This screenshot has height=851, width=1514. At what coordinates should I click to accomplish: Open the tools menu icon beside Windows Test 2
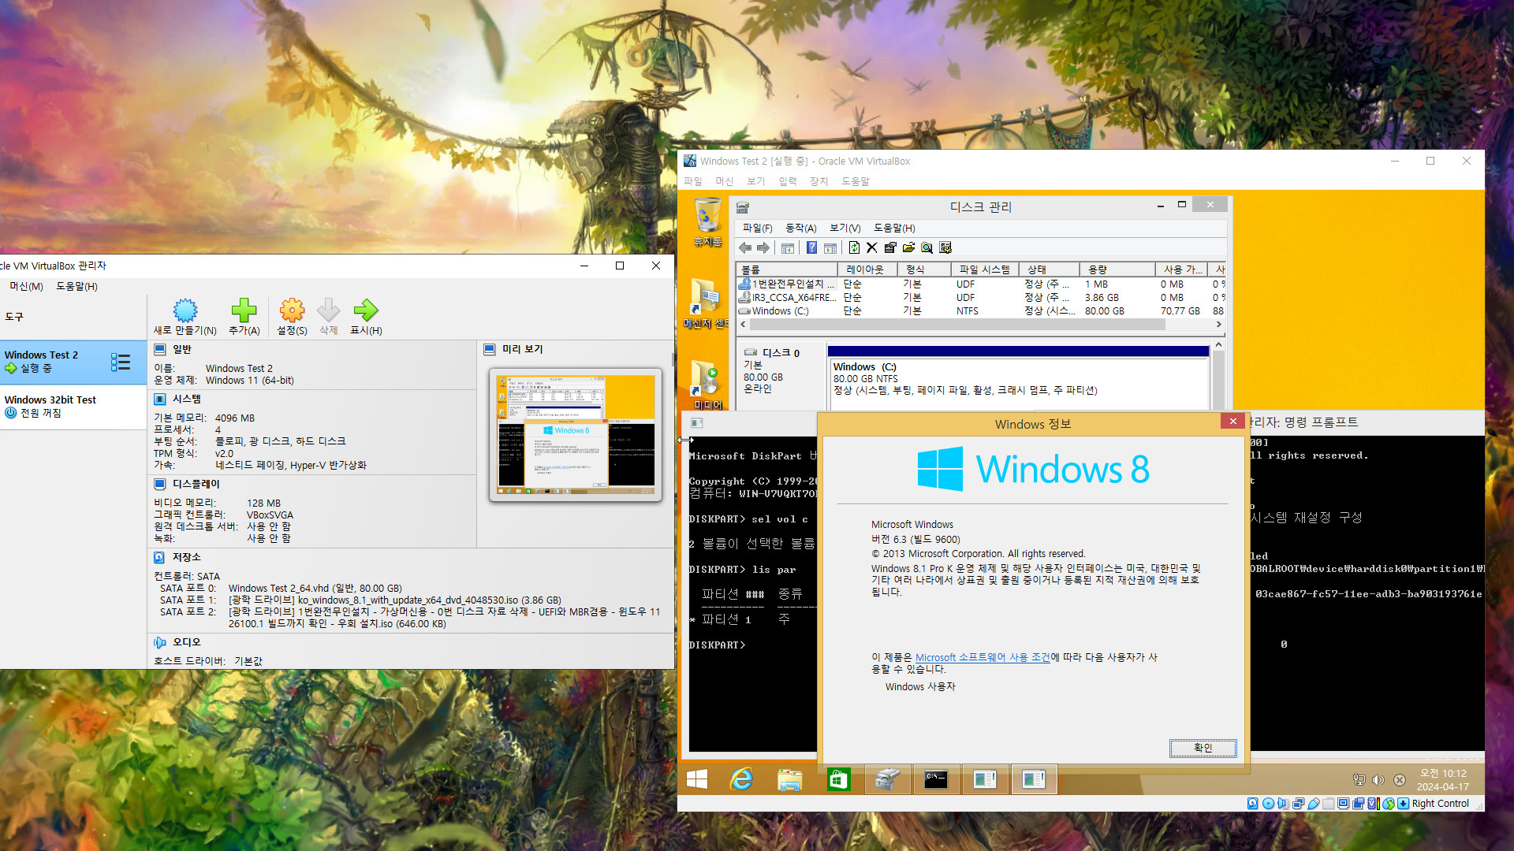pyautogui.click(x=121, y=362)
